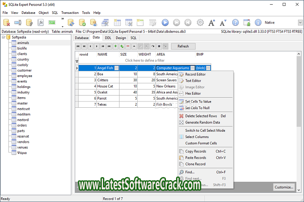Switch to the DDL tab
Screen dimensions: 304x202
(x=108, y=38)
